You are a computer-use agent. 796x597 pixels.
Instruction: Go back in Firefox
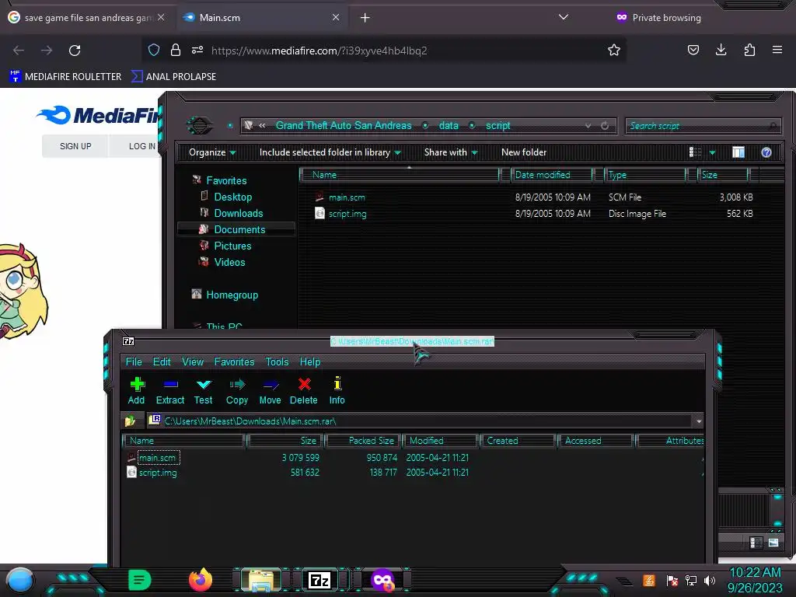pos(19,51)
